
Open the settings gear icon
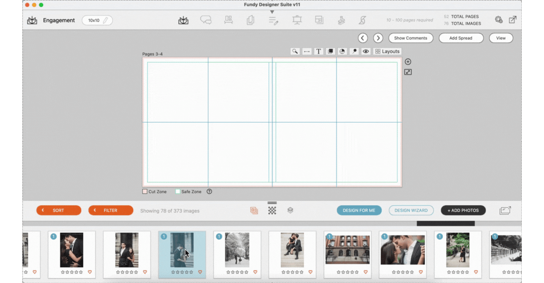pos(499,20)
